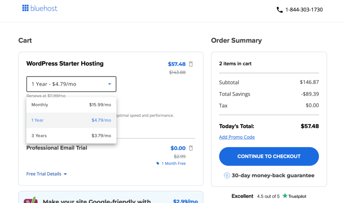This screenshot has width=345, height=203.
Task: Remove WordPress Starter Hosting with trash icon
Action: [191, 64]
